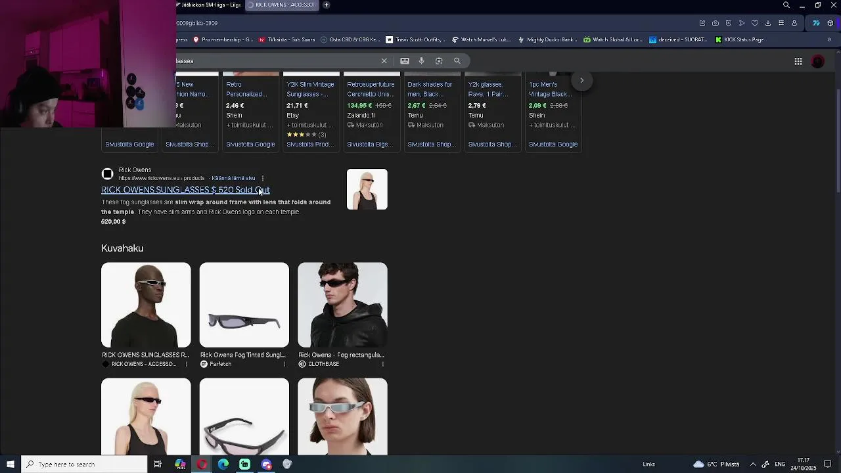
Task: Switch to the Jääkiekon SM-liiga tab
Action: [210, 5]
